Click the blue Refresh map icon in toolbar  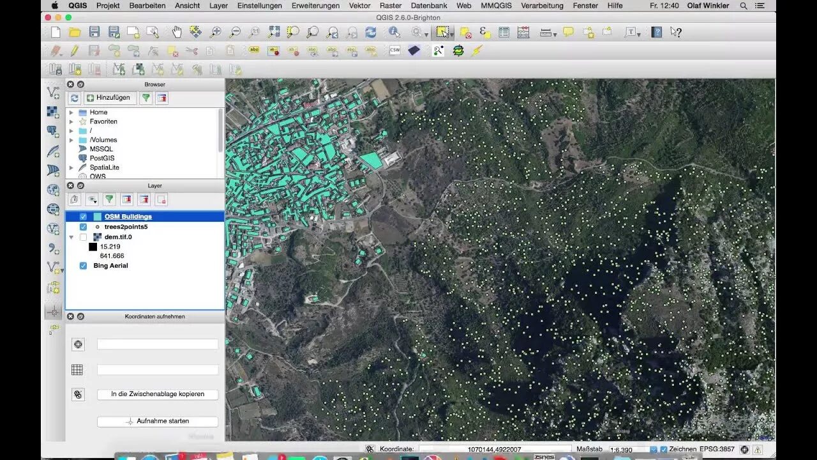tap(371, 32)
